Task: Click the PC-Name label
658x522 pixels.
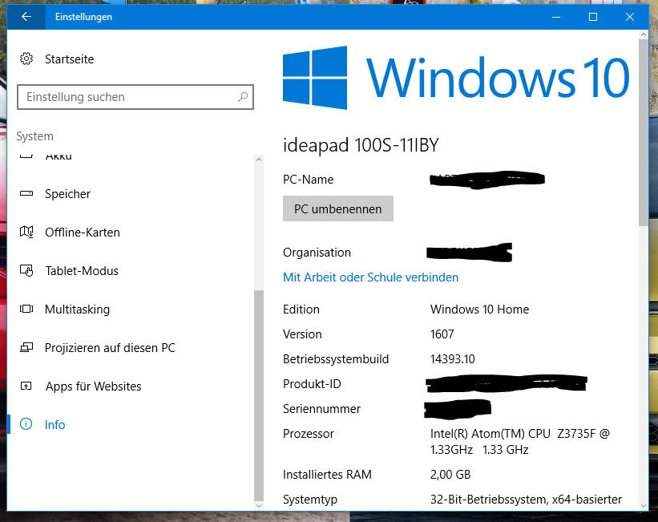Action: [x=308, y=180]
